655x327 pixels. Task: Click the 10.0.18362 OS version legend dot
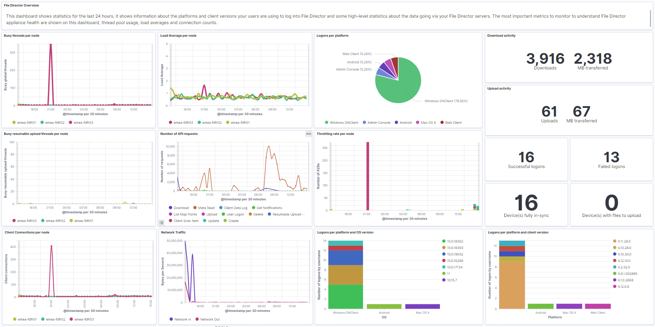(444, 241)
